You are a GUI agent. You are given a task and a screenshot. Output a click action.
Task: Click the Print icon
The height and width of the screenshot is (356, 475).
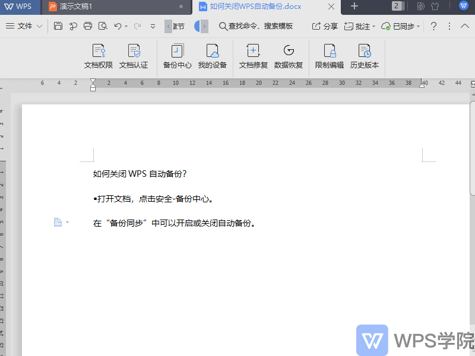coord(87,26)
